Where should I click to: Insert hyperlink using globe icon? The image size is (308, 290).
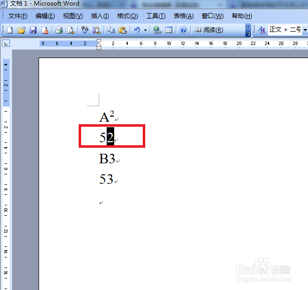tap(157, 30)
